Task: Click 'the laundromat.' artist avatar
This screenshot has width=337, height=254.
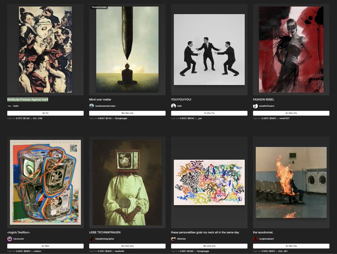Action: 255,239
